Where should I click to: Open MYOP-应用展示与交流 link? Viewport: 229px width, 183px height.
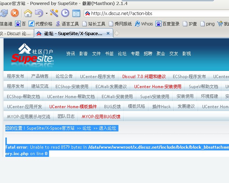pos(29,117)
